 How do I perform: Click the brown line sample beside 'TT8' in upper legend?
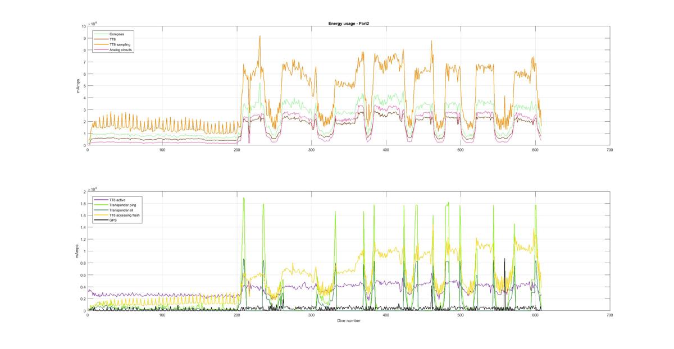point(102,39)
